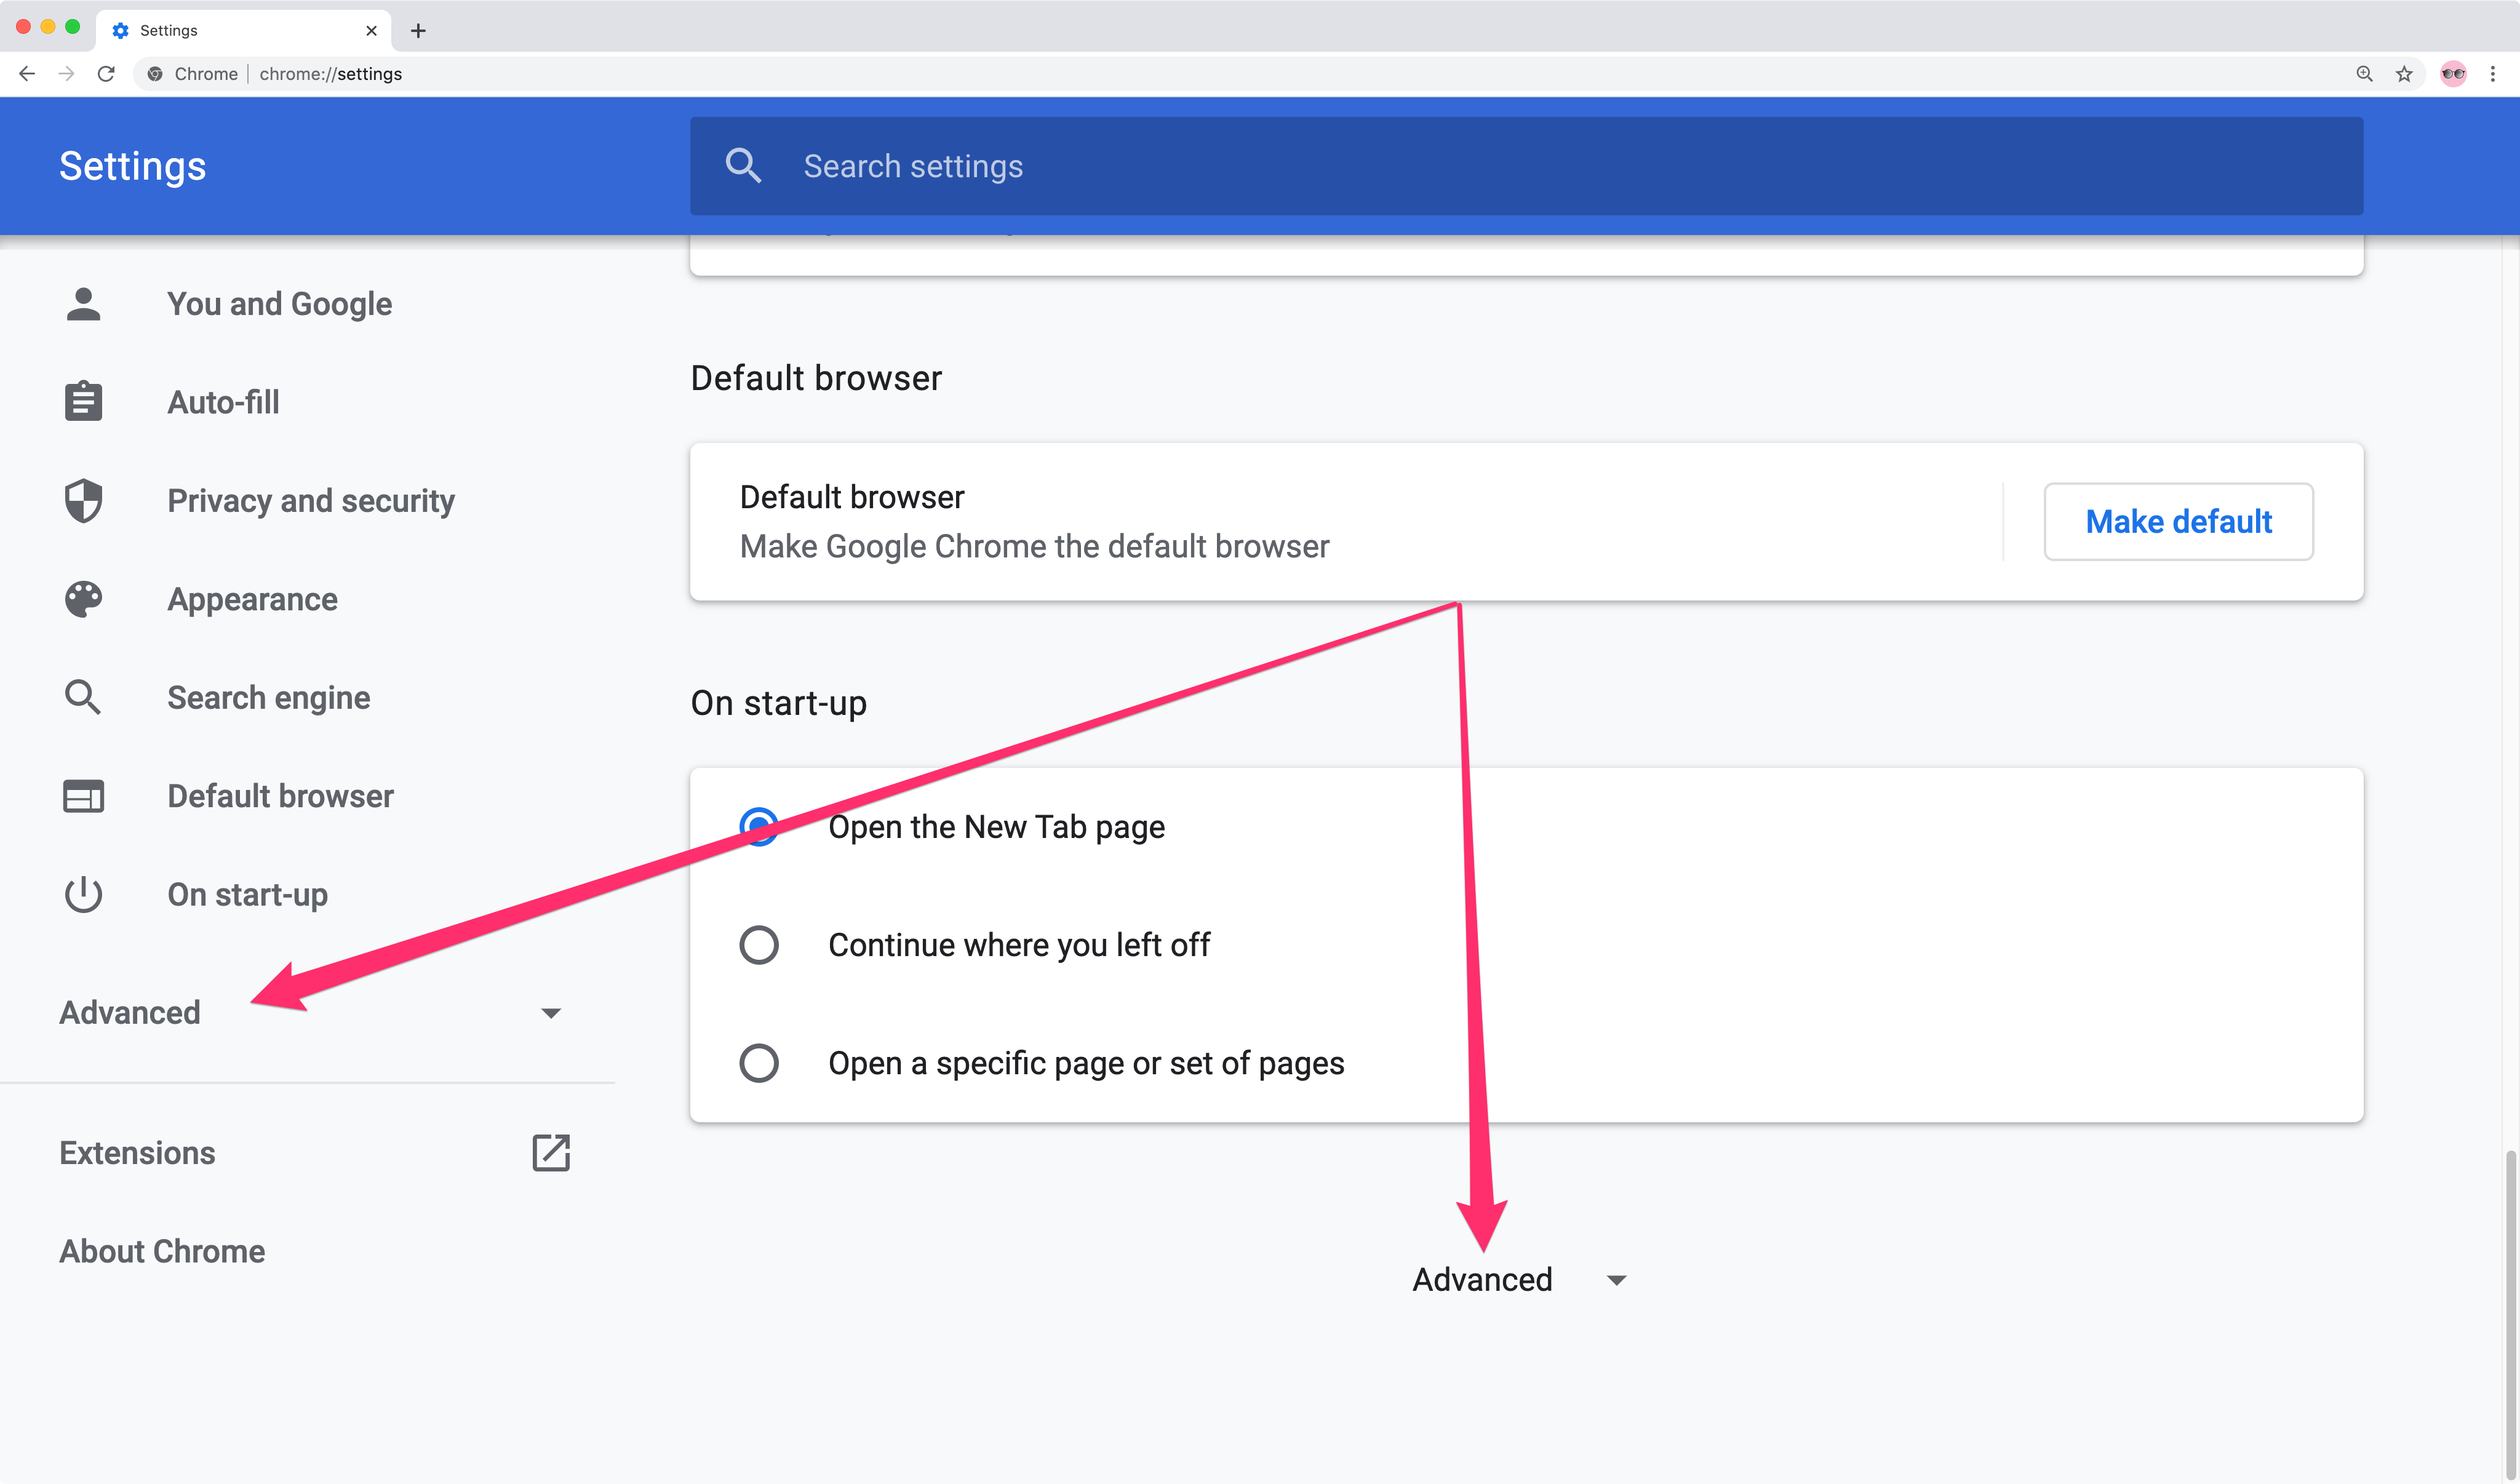Click the Settings header title
2520x1484 pixels.
click(x=132, y=166)
